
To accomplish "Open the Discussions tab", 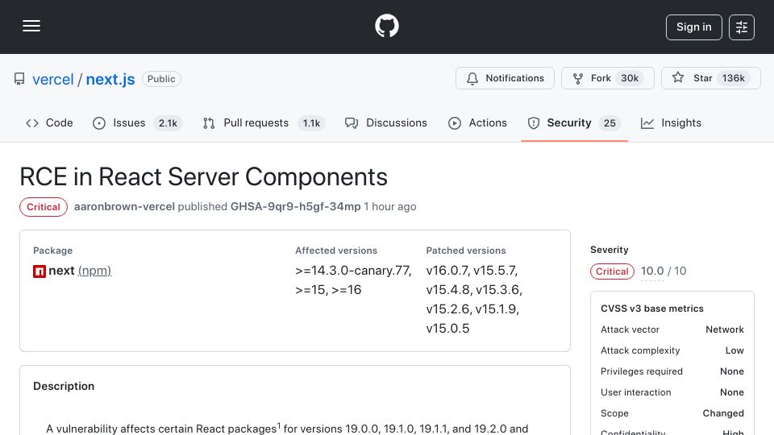I will click(386, 122).
